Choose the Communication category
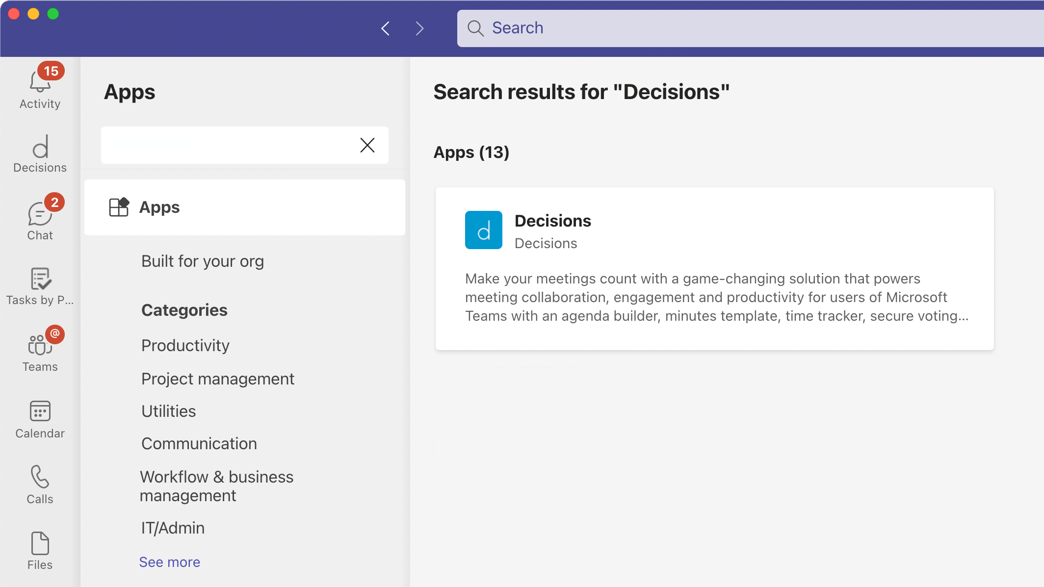The height and width of the screenshot is (587, 1044). [x=199, y=444]
